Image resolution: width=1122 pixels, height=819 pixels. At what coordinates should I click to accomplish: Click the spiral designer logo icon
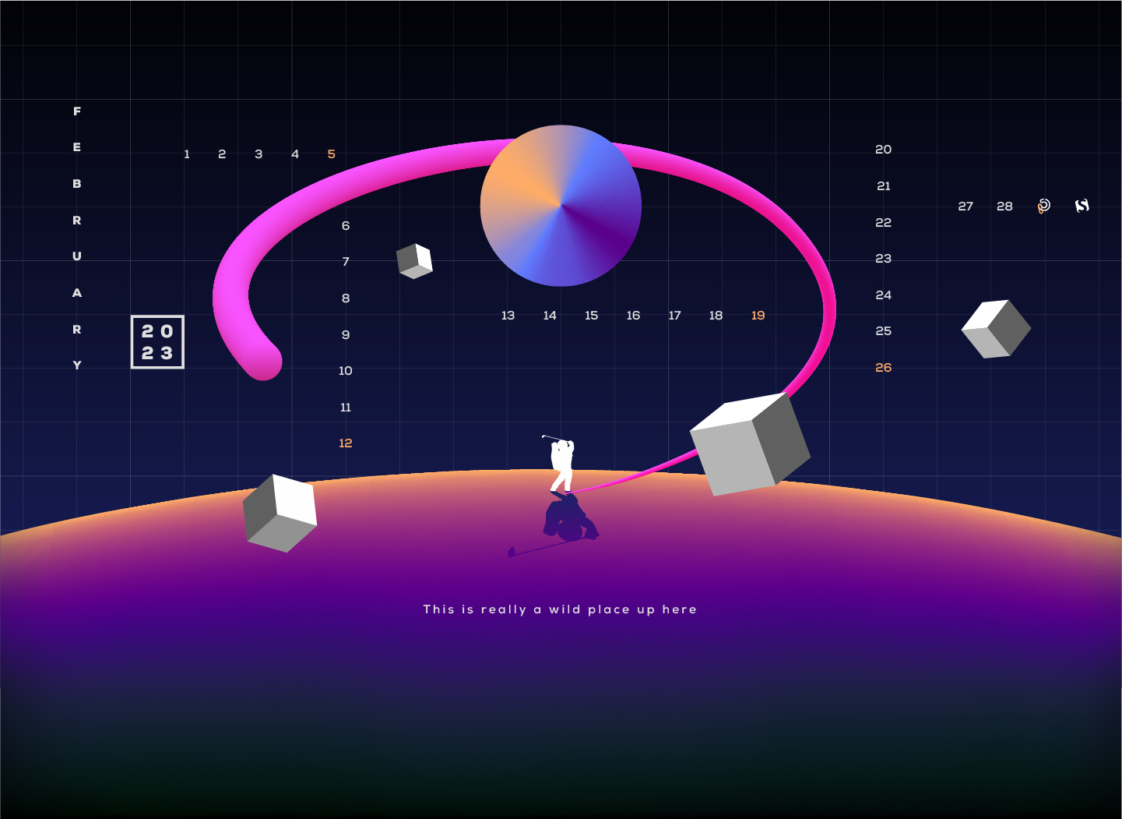click(x=1043, y=206)
